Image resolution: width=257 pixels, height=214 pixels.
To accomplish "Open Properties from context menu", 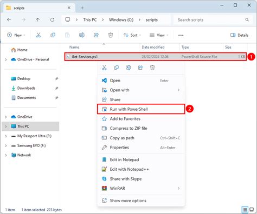I will (141, 148).
